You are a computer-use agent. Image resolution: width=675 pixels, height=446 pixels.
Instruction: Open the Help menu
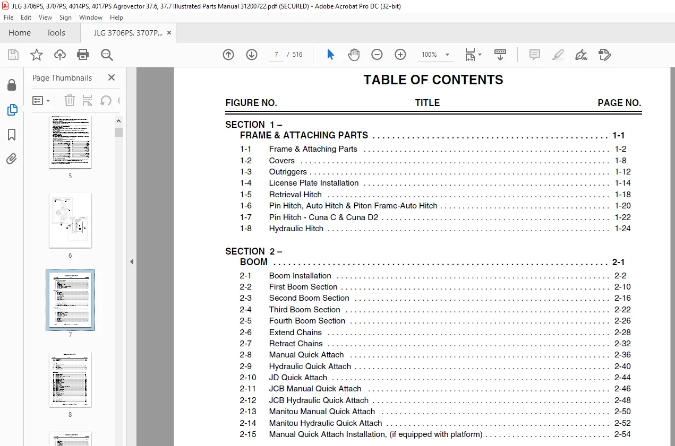click(116, 18)
